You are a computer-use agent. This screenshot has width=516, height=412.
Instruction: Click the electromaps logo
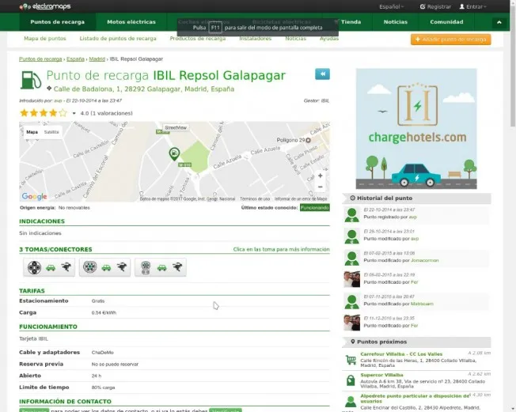tap(45, 6)
